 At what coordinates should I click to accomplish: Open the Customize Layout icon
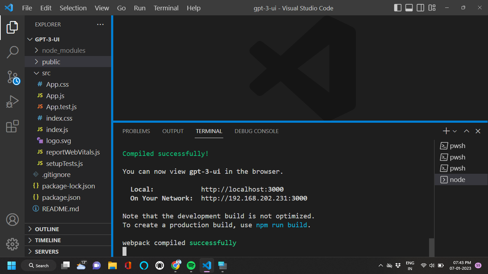coord(432,7)
